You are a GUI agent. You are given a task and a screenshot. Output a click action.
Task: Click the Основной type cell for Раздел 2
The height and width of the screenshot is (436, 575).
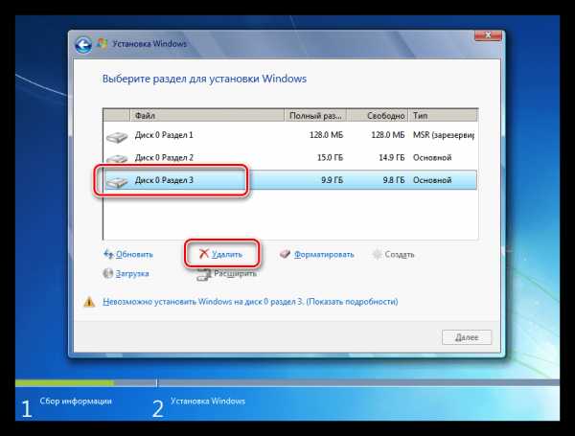pyautogui.click(x=432, y=158)
